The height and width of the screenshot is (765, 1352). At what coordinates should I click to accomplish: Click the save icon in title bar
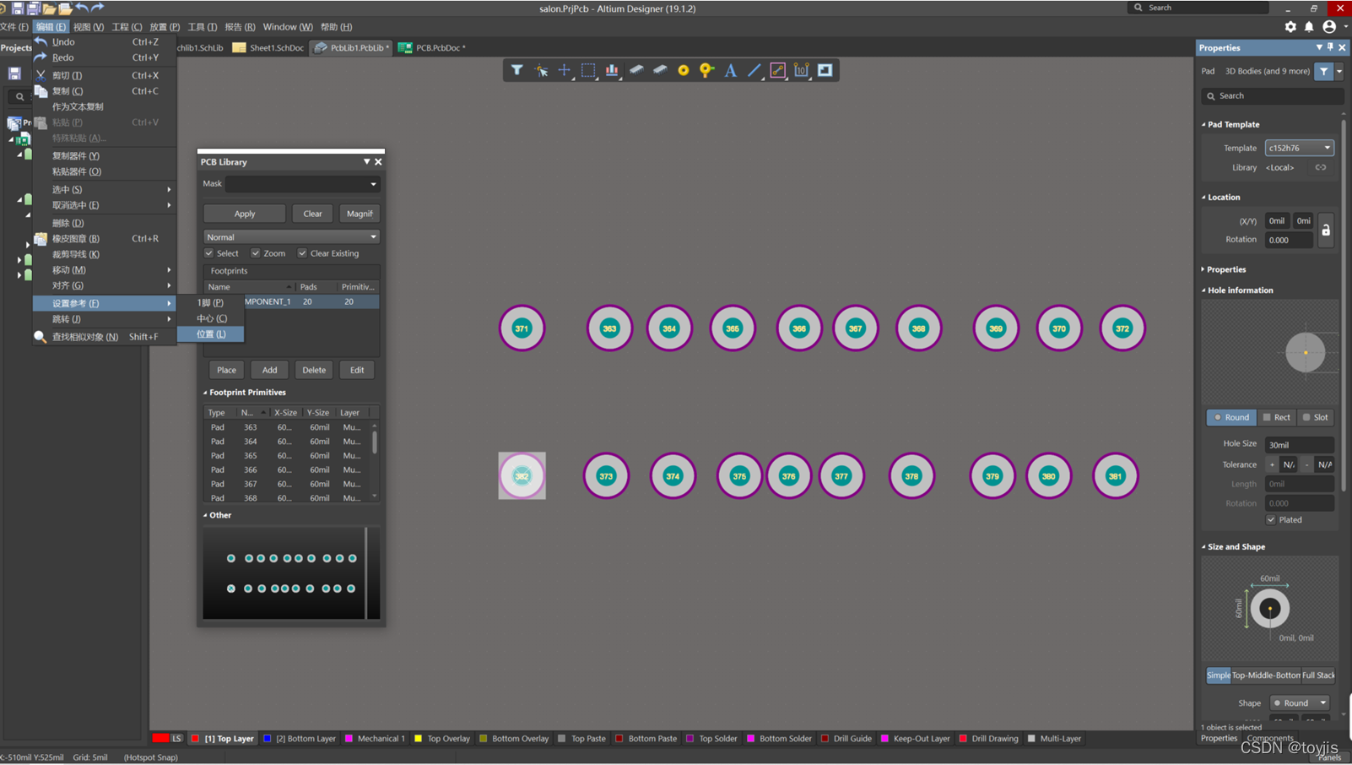pyautogui.click(x=17, y=8)
